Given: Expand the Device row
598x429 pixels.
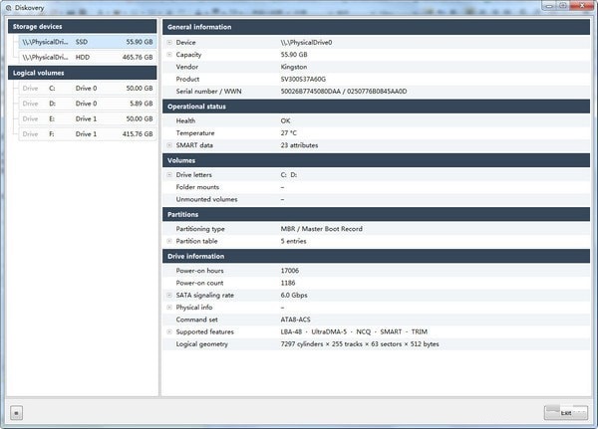Looking at the screenshot, I should tap(169, 42).
